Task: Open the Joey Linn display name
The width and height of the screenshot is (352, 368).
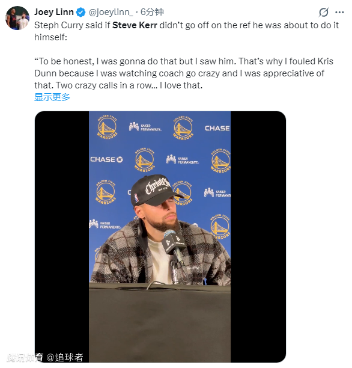Action: click(x=54, y=12)
